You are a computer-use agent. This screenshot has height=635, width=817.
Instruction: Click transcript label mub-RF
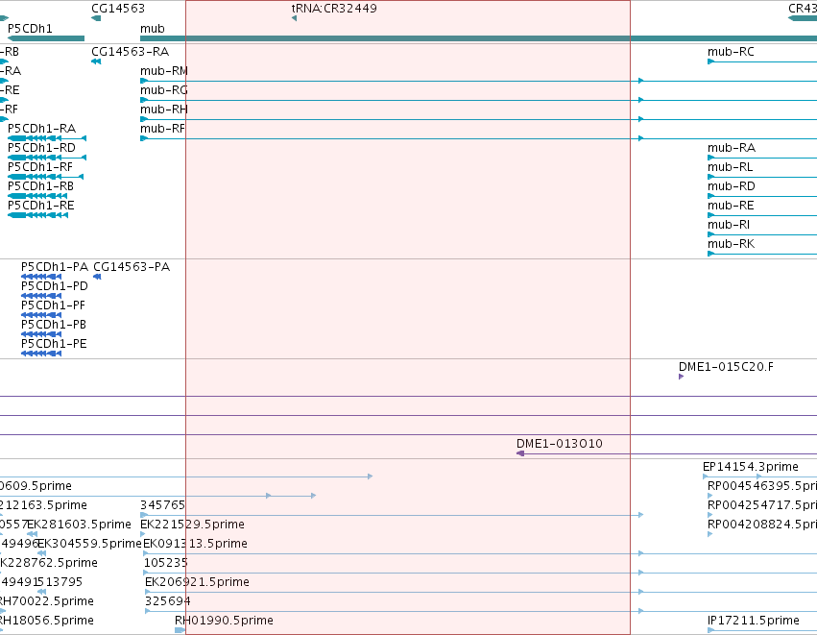point(162,129)
